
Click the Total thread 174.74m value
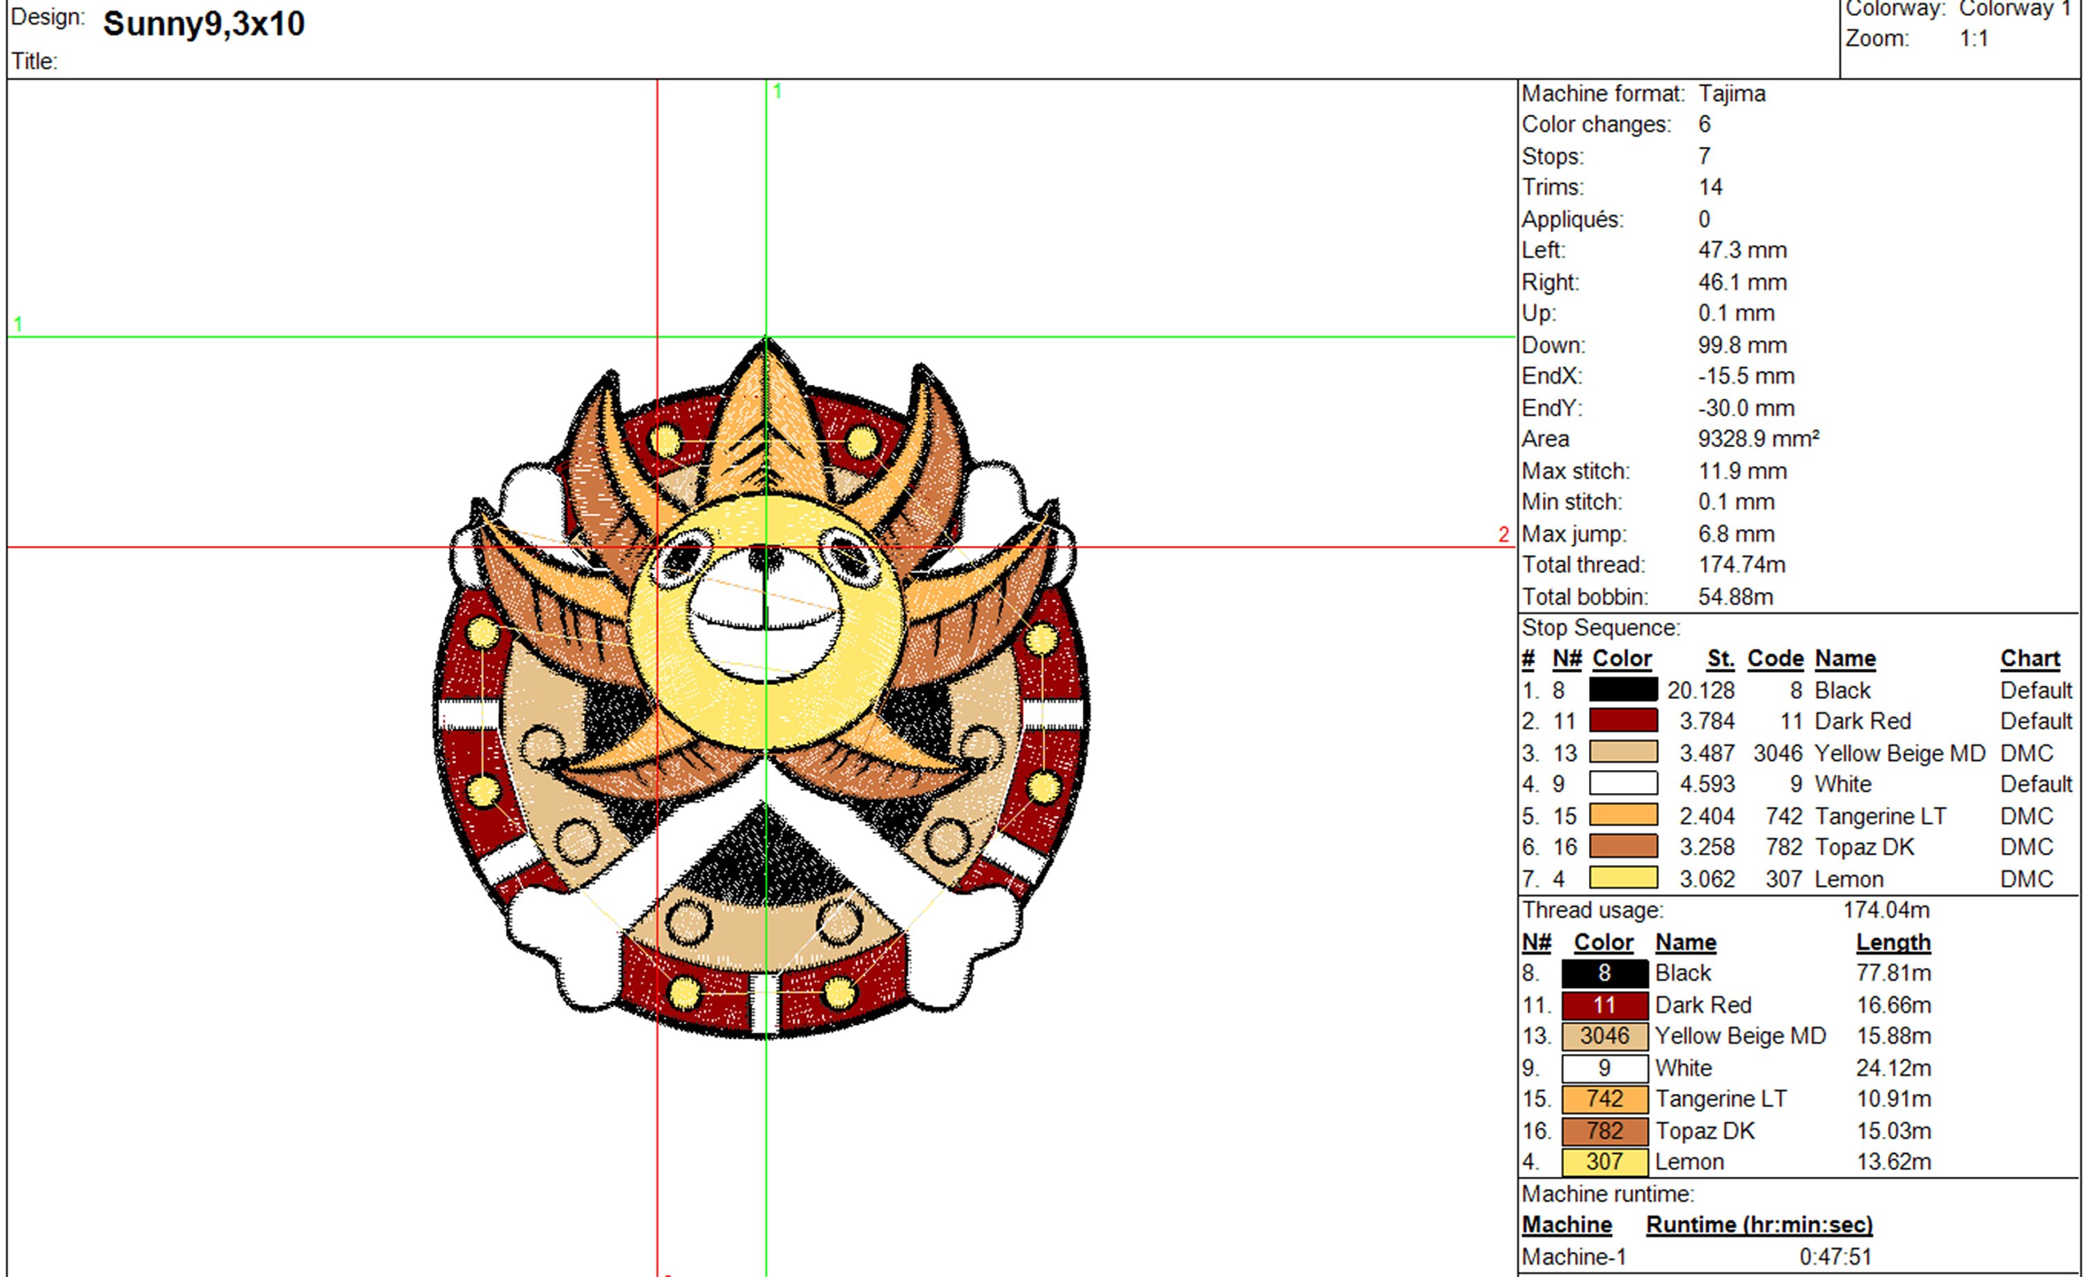point(1742,565)
